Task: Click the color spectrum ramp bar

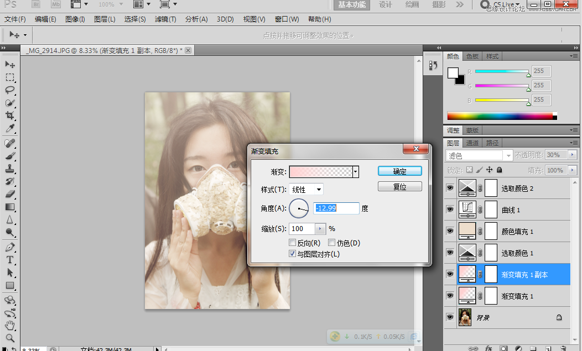Action: click(x=502, y=116)
